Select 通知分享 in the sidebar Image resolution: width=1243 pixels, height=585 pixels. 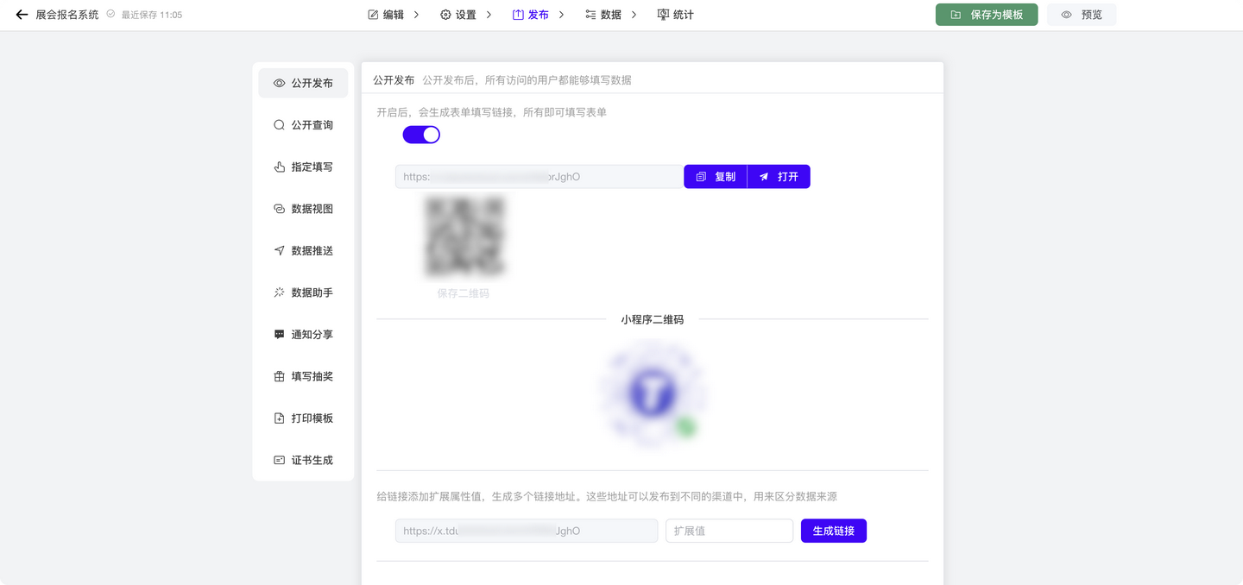click(303, 334)
